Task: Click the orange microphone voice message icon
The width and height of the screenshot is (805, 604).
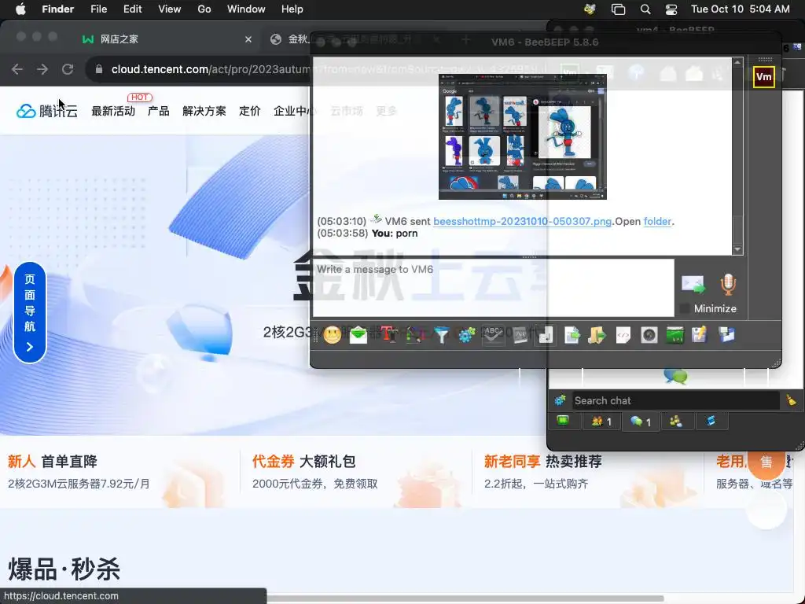Action: pyautogui.click(x=727, y=284)
